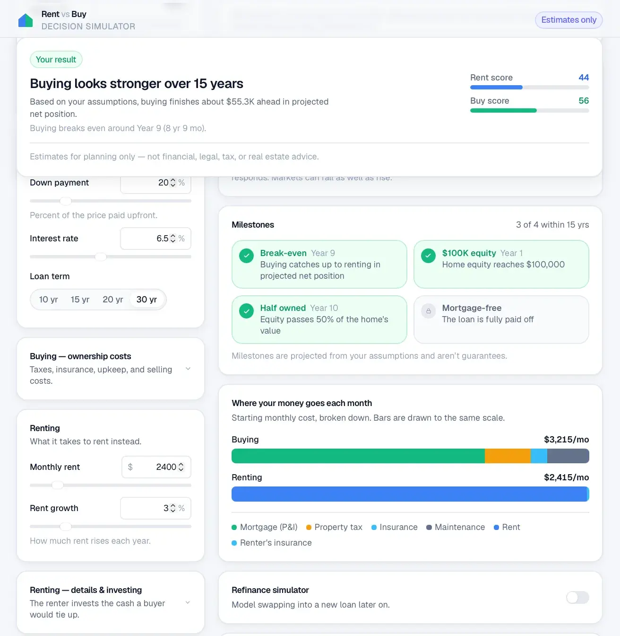Viewport: 620px width, 636px height.
Task: Open the Half owned milestone card
Action: coord(319,319)
